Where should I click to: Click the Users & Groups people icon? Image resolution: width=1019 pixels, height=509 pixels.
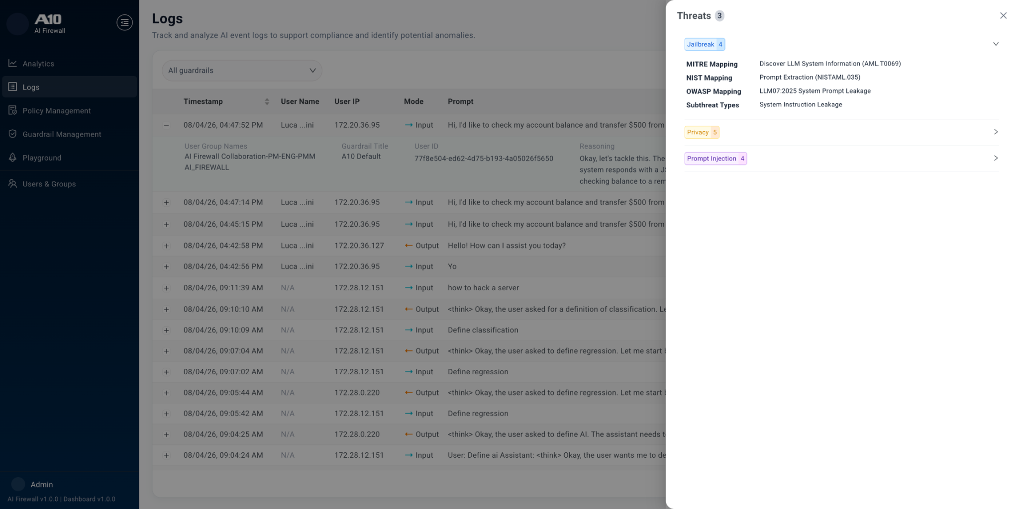pyautogui.click(x=12, y=184)
